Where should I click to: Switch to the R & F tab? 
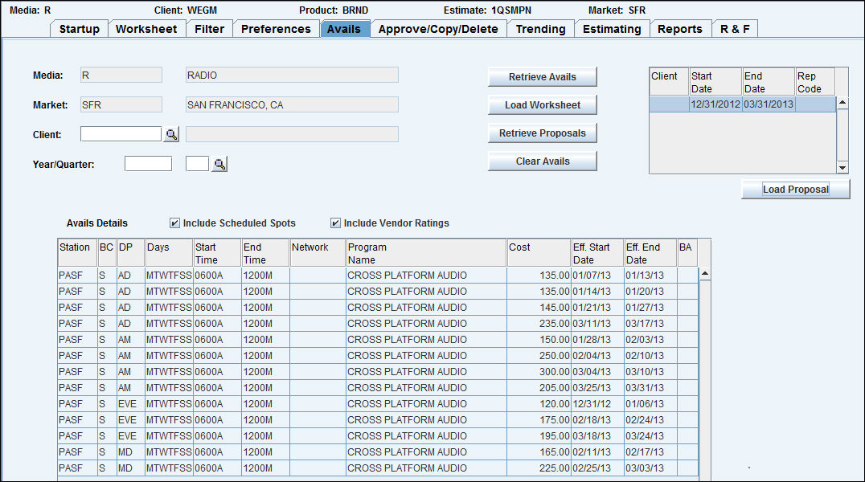tap(735, 29)
